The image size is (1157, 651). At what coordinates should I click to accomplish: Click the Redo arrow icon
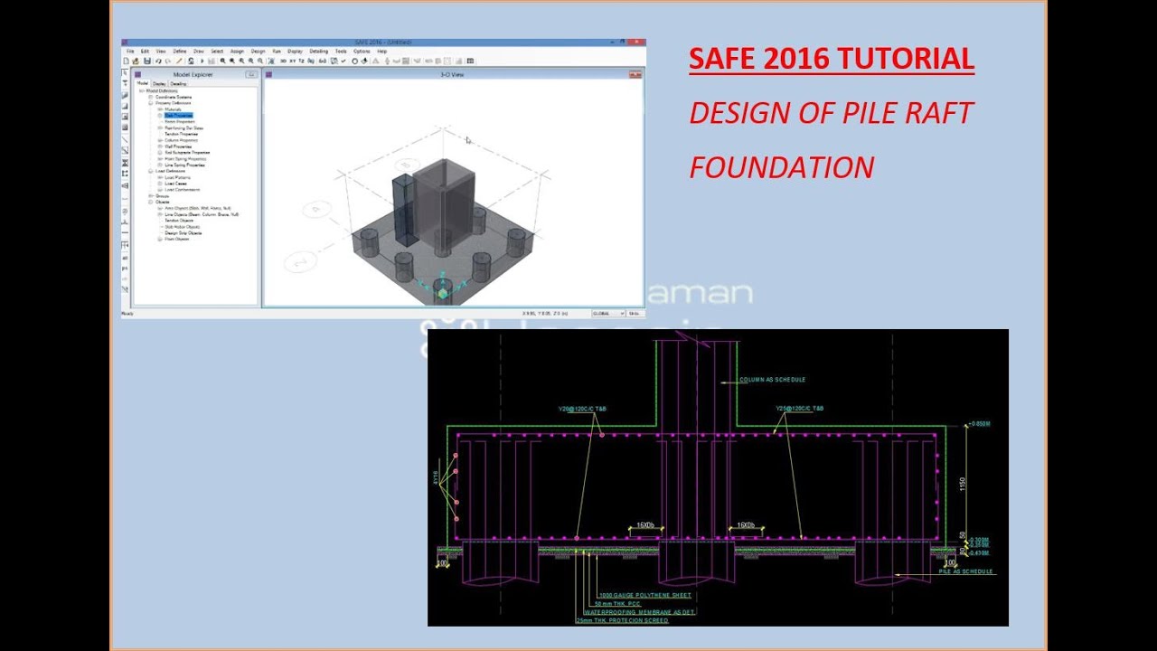168,61
